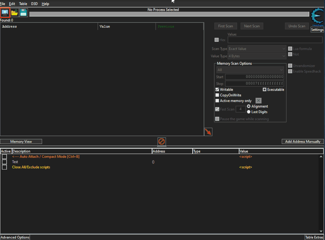Enable Speedhack checkbox

click(x=290, y=71)
